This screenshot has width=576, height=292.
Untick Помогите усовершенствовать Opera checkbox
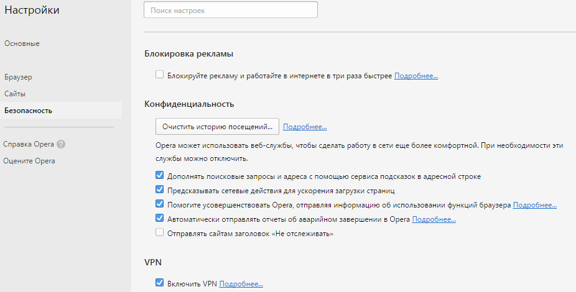click(x=159, y=204)
